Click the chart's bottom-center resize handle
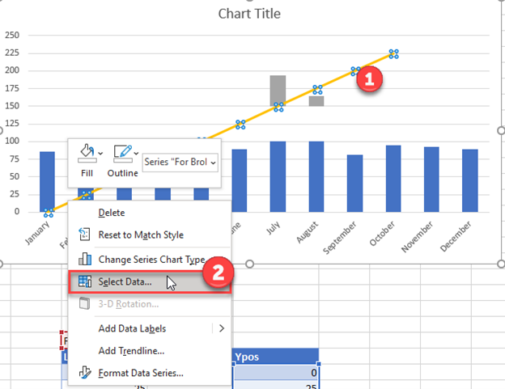 click(x=249, y=264)
